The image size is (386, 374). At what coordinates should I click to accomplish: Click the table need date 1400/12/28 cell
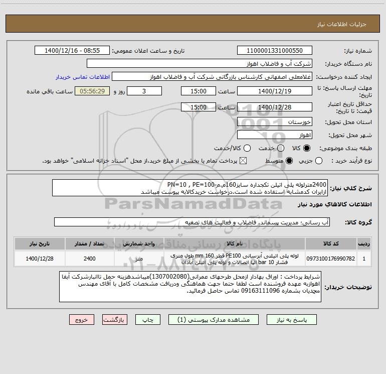click(x=40, y=259)
